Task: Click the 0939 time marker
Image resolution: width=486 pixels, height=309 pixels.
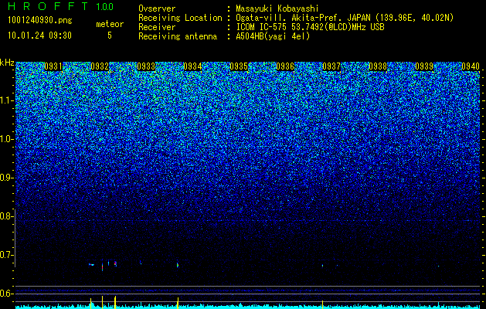Action: (x=424, y=66)
